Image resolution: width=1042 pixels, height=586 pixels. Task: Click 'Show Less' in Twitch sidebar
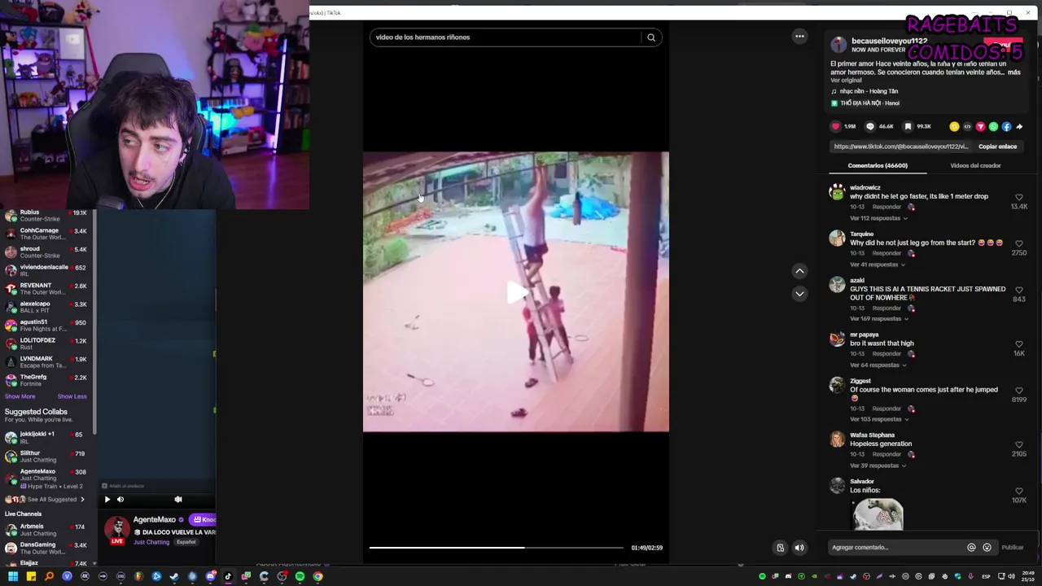coord(72,396)
